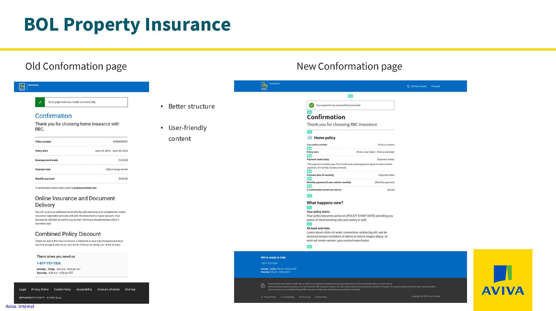Click the Online Insurance and Document Delivery heading

coord(75,202)
